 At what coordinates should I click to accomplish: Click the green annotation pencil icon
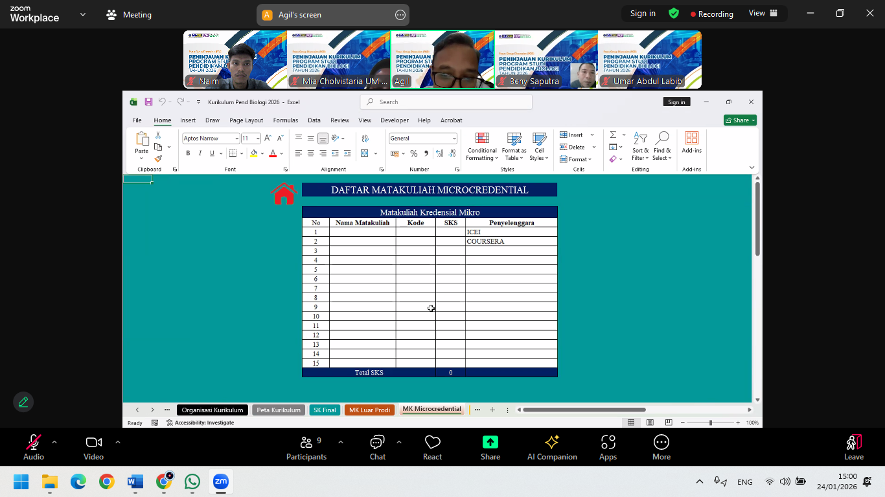pyautogui.click(x=23, y=402)
